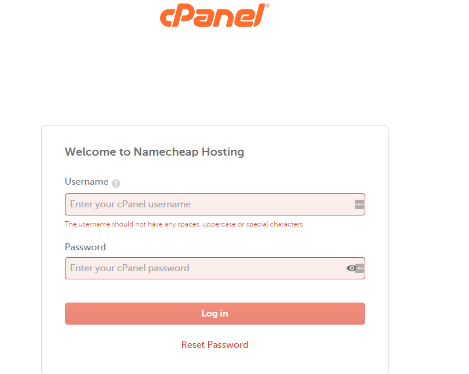
Task: Click the registered trademark symbol beside logo
Action: pyautogui.click(x=268, y=5)
